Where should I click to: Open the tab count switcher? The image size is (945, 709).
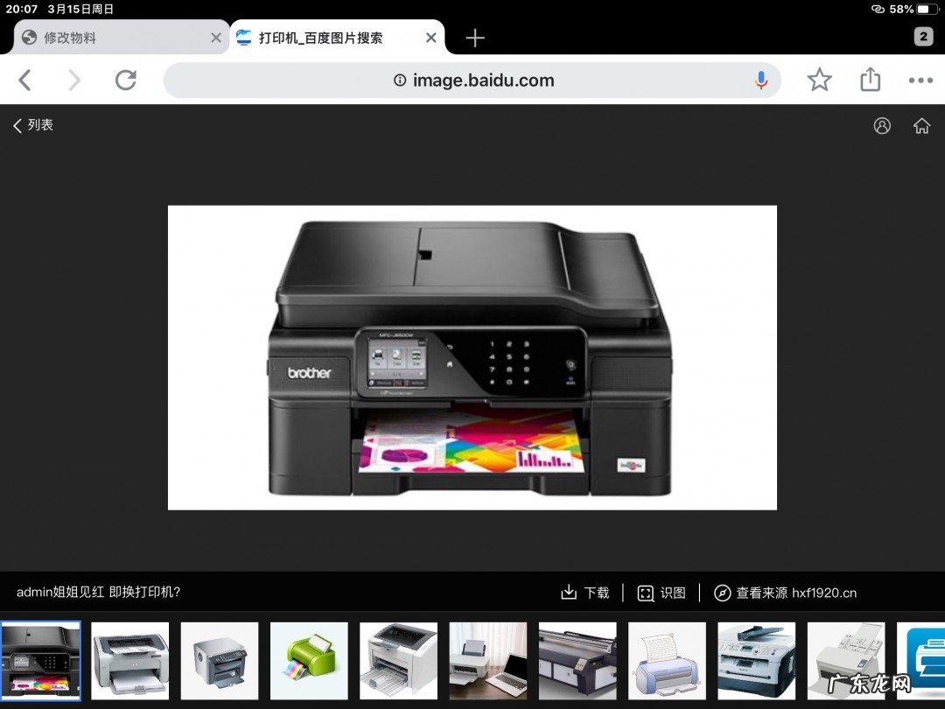click(x=923, y=37)
